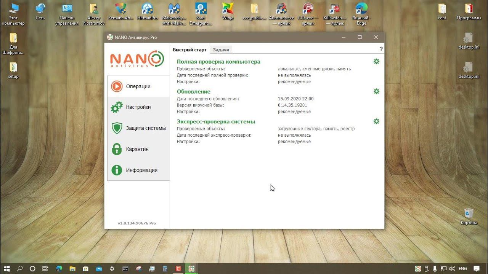The height and width of the screenshot is (274, 488).
Task: Open the volume control in system tray
Action: pos(453,269)
